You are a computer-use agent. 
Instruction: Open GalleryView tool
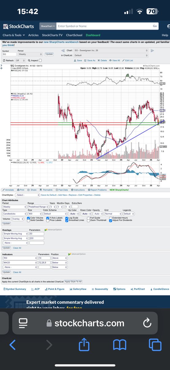[78, 289]
